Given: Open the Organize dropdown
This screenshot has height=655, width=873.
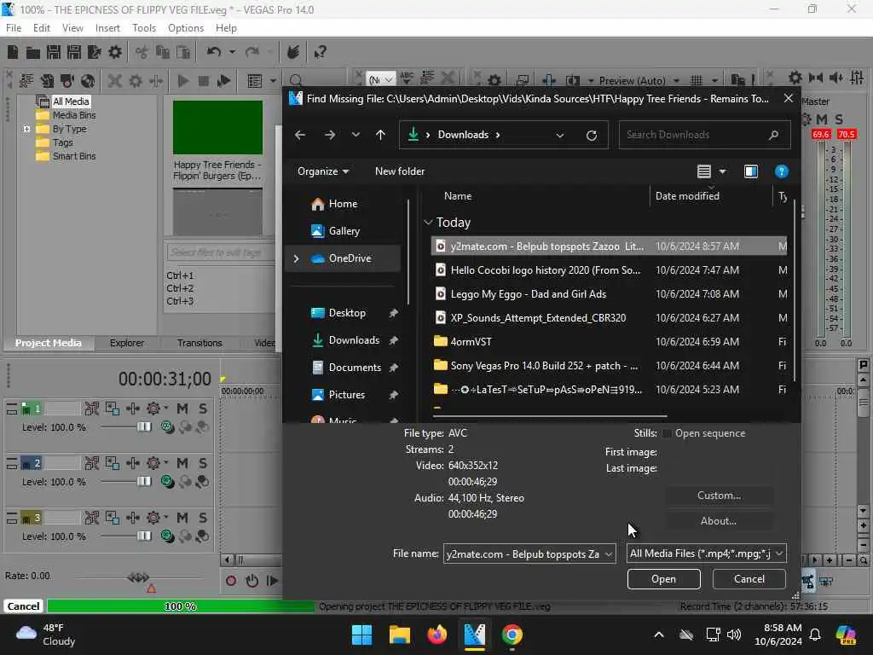Looking at the screenshot, I should [323, 171].
